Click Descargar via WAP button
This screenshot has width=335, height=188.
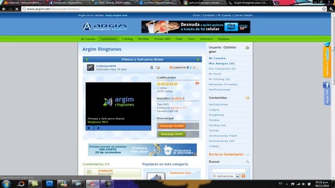pyautogui.click(x=172, y=126)
